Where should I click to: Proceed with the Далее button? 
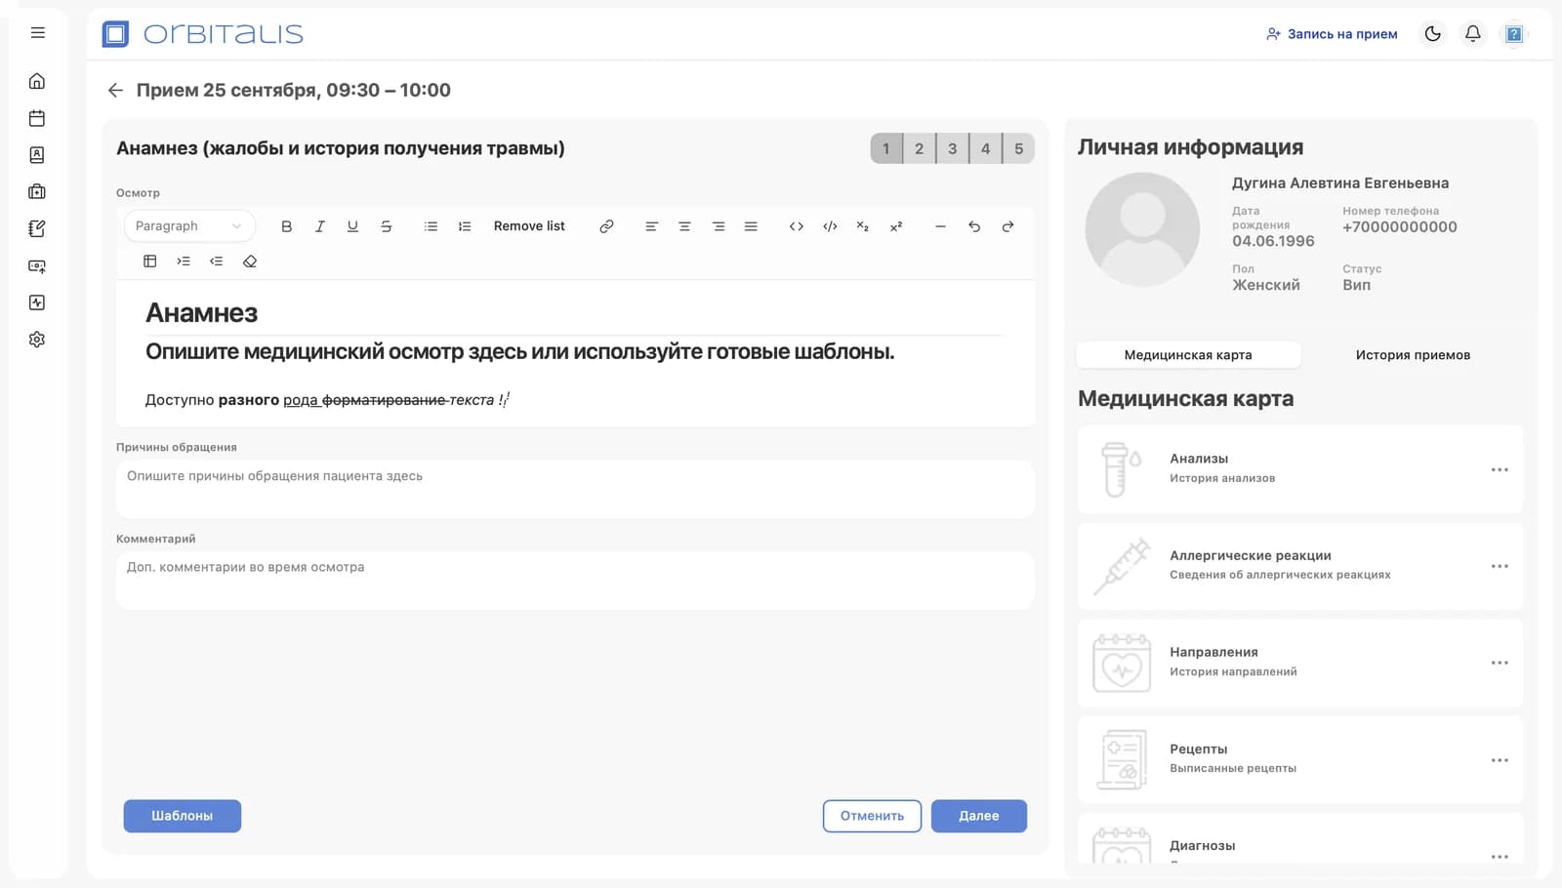pos(979,816)
